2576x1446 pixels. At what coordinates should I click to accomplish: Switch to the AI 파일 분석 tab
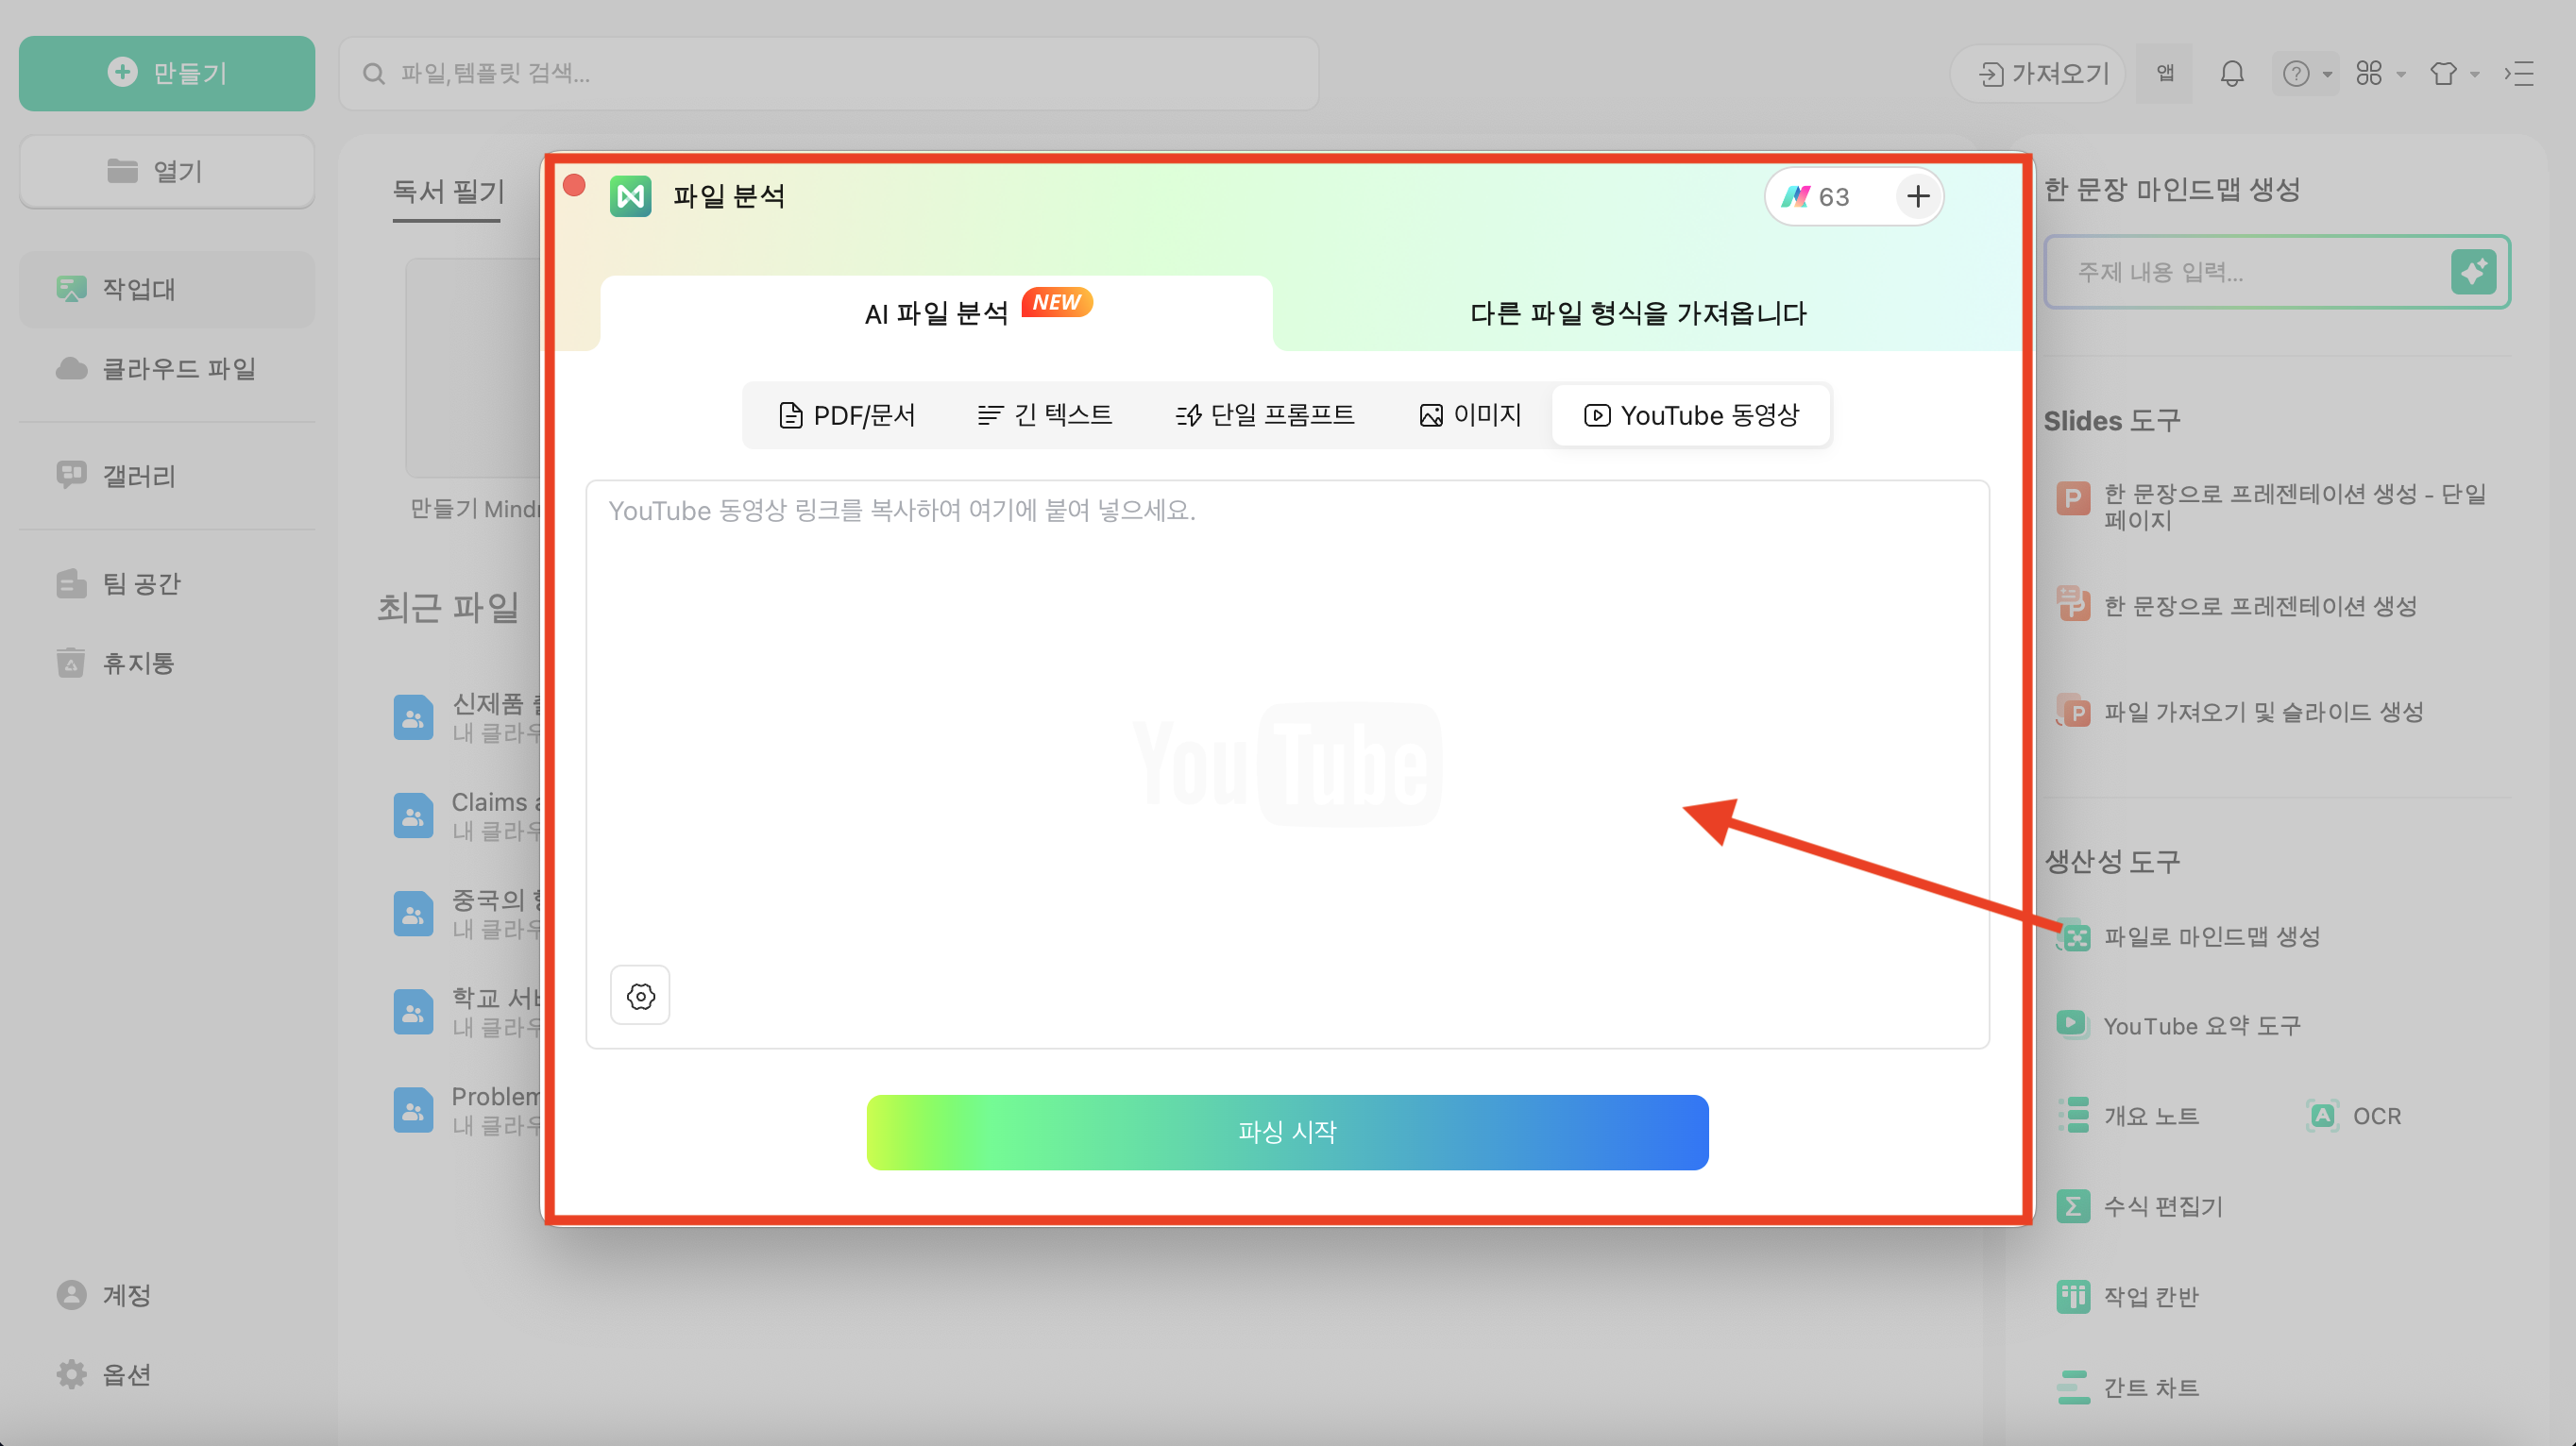coord(936,312)
